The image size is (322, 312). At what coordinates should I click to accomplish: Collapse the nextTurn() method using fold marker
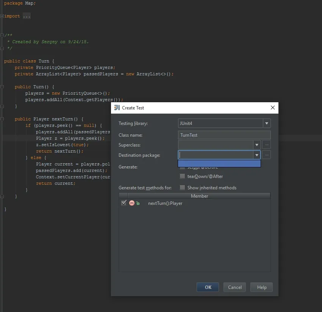(x=2, y=119)
